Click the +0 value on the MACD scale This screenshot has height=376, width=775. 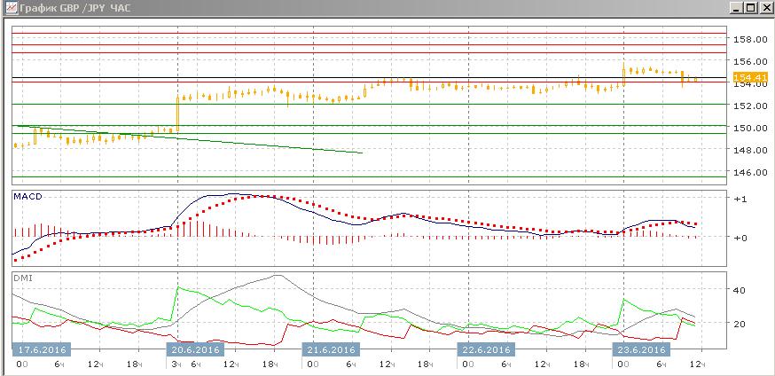coord(740,238)
